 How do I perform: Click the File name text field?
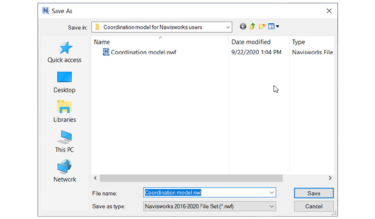click(x=206, y=193)
